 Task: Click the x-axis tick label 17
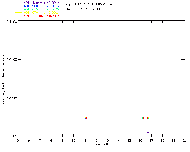pos(151,140)
